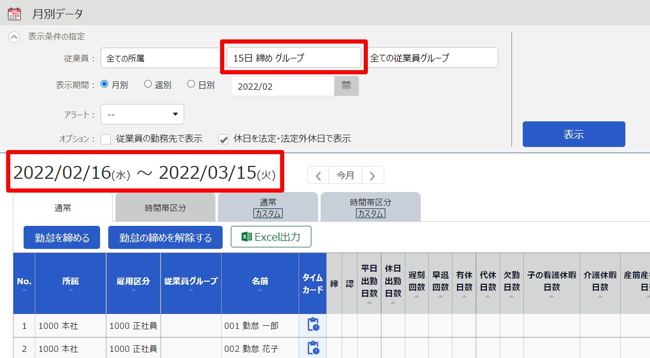Sort by 子の看護休暇日数 column header

551,283
